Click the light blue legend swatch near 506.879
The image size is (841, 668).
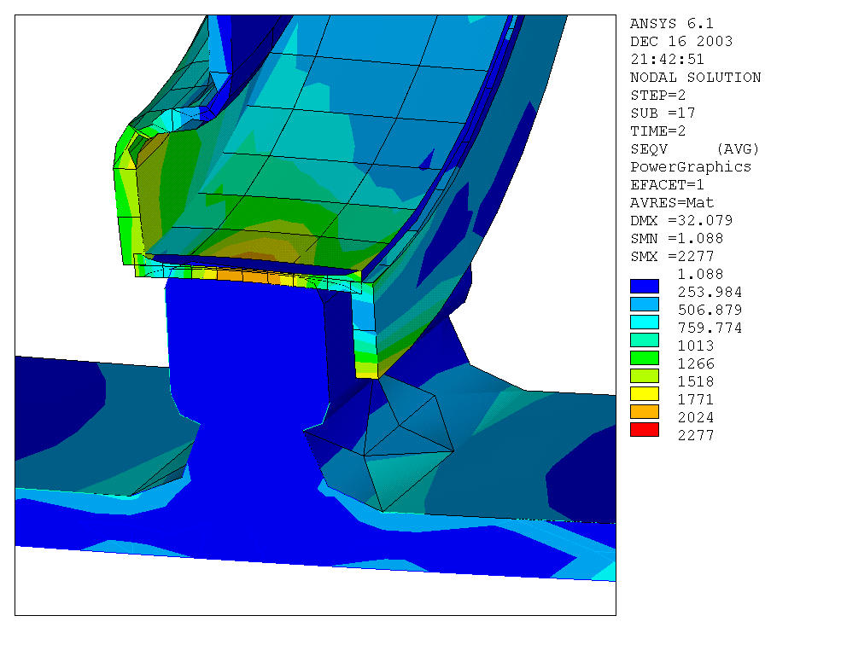click(644, 304)
